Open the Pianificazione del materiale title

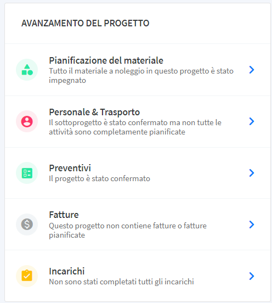106,60
